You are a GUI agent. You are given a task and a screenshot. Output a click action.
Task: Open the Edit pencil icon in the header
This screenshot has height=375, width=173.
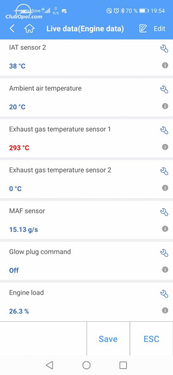pyautogui.click(x=143, y=29)
